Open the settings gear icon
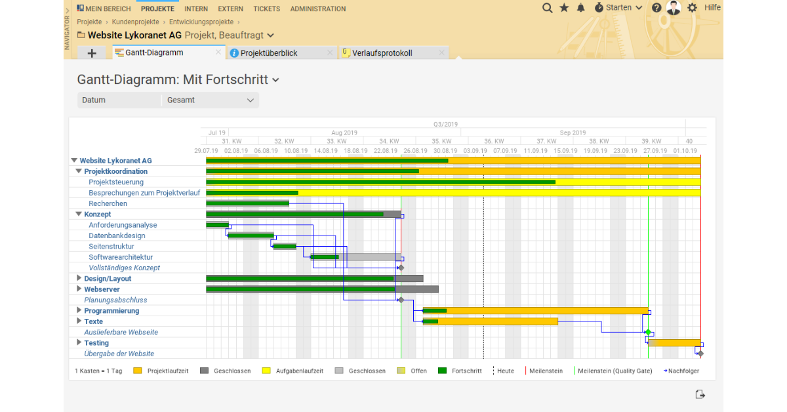The image size is (787, 412). [x=692, y=8]
